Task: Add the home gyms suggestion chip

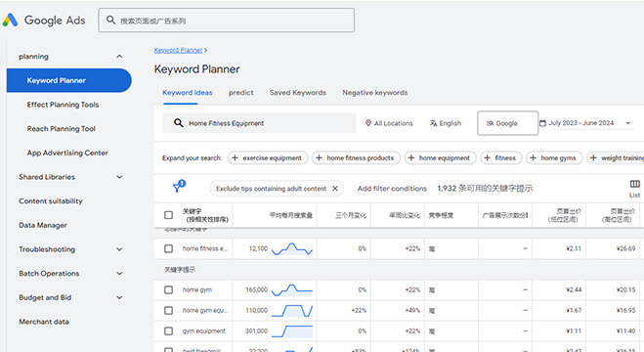Action: 554,157
